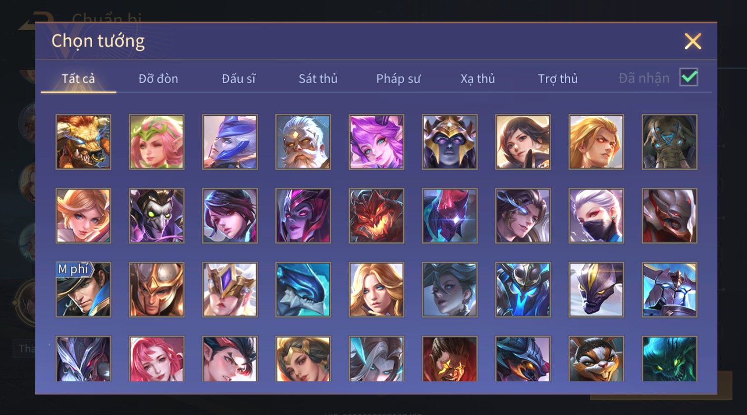747x415 pixels.
Task: Pick the black panther hero portrait
Action: point(596,289)
